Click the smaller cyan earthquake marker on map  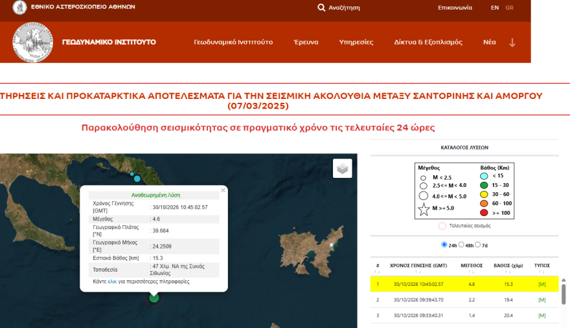[132, 174]
